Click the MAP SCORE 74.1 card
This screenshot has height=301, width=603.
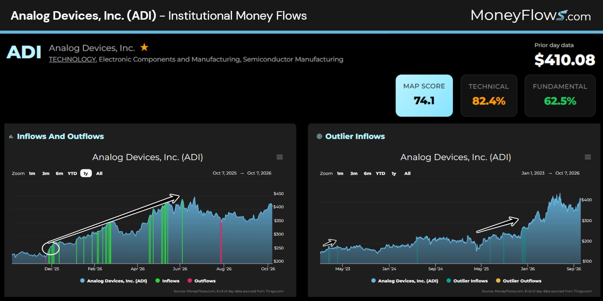(x=424, y=96)
